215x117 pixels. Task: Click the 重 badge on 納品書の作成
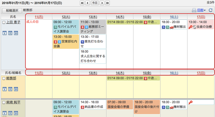coord(82,107)
